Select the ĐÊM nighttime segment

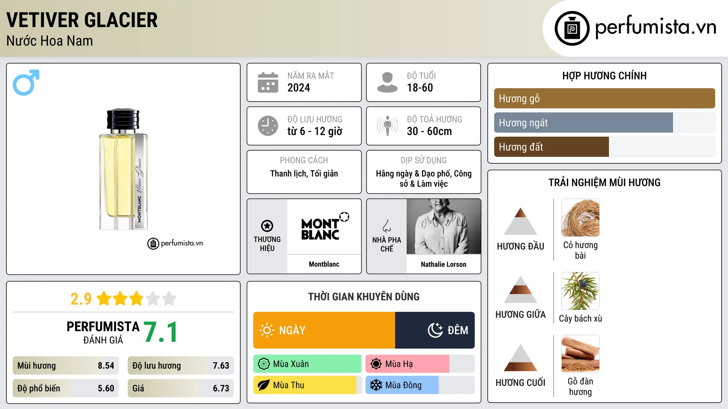(435, 330)
